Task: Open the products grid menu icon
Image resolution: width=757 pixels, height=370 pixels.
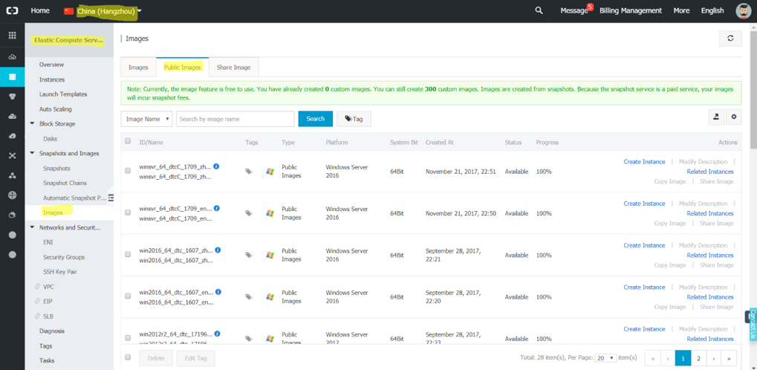Action: (x=12, y=35)
